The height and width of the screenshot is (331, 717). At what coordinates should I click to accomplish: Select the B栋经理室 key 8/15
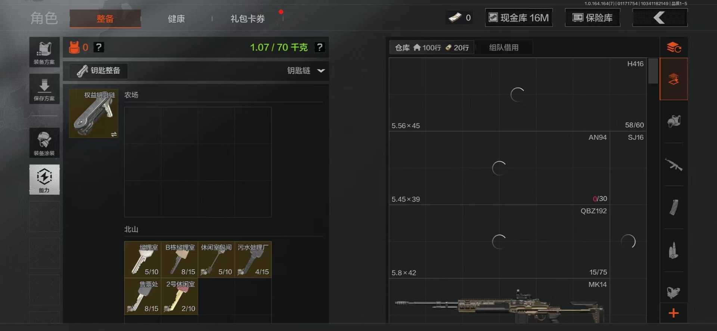pyautogui.click(x=179, y=260)
